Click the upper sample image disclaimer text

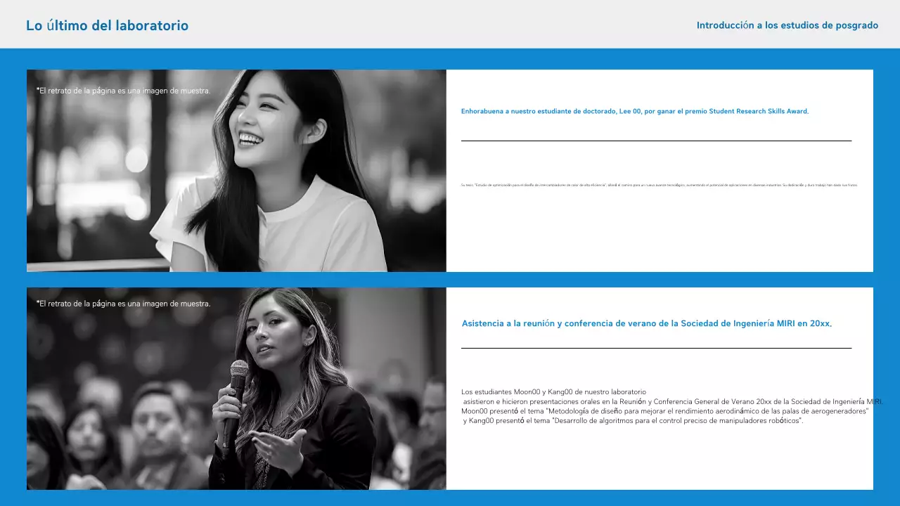pos(123,90)
